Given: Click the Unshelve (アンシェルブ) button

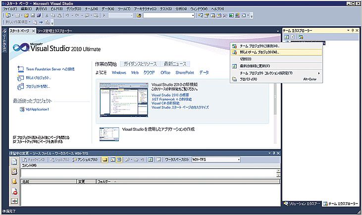Looking at the screenshot, I should pyautogui.click(x=85, y=160).
